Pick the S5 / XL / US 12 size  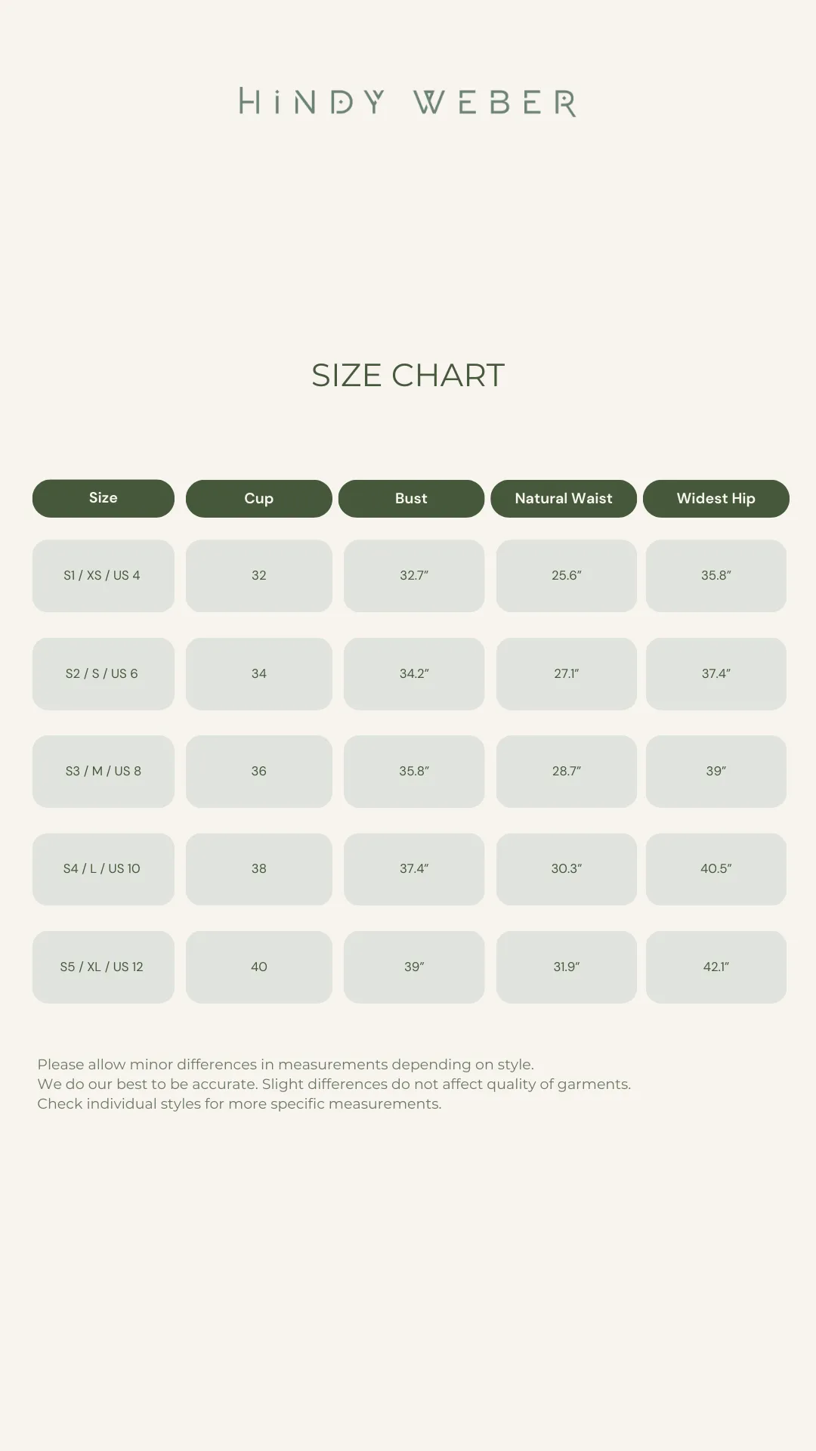(104, 967)
